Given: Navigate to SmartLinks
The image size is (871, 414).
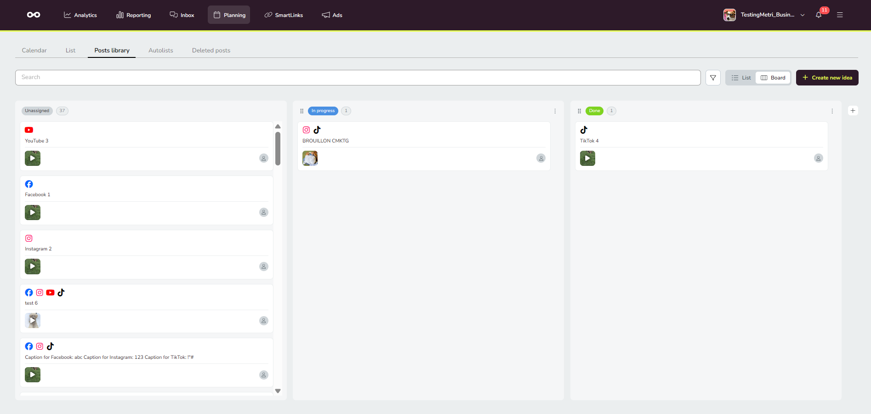Looking at the screenshot, I should 284,15.
